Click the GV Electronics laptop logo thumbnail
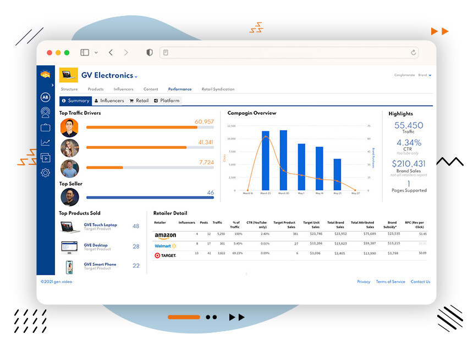The image size is (473, 345). coord(68,75)
